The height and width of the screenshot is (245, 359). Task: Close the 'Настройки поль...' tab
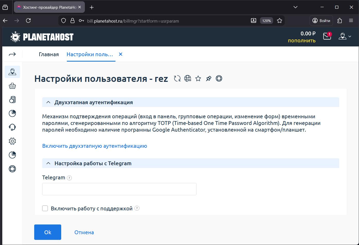[121, 54]
